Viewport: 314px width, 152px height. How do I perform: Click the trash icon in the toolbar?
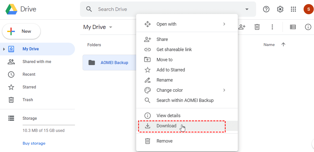(257, 27)
